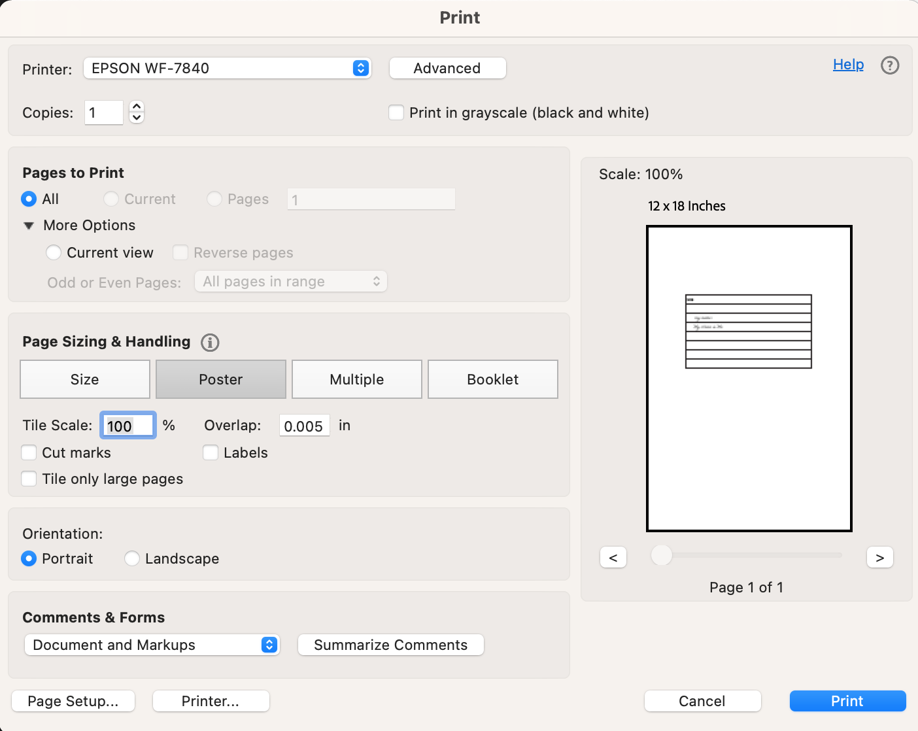This screenshot has height=731, width=918.
Task: Click the preview page slider handle
Action: [660, 555]
